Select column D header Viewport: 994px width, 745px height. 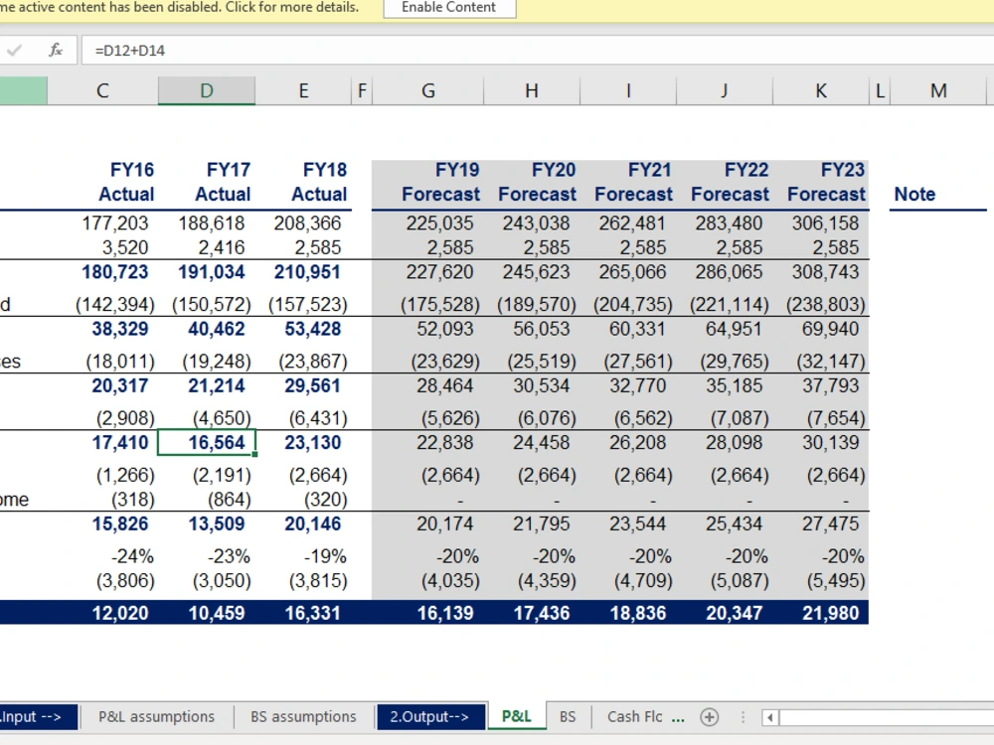[207, 90]
